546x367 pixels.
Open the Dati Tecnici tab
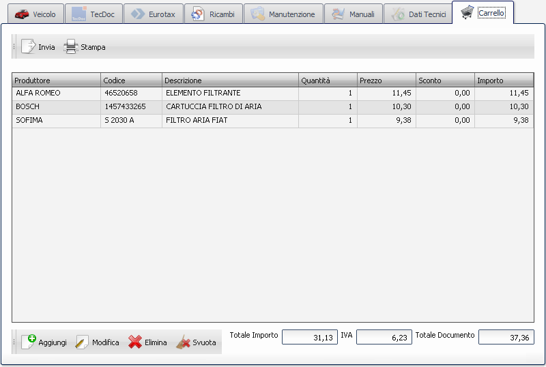point(418,14)
